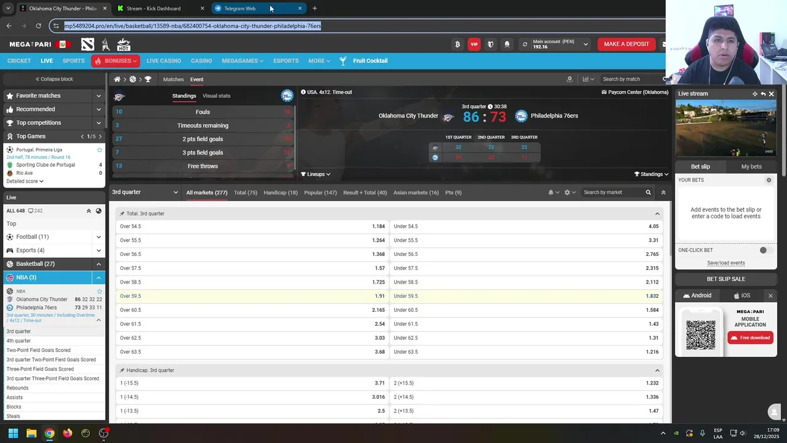Viewport: 787px width, 443px height.
Task: Open bet slip settings gear
Action: tap(769, 180)
